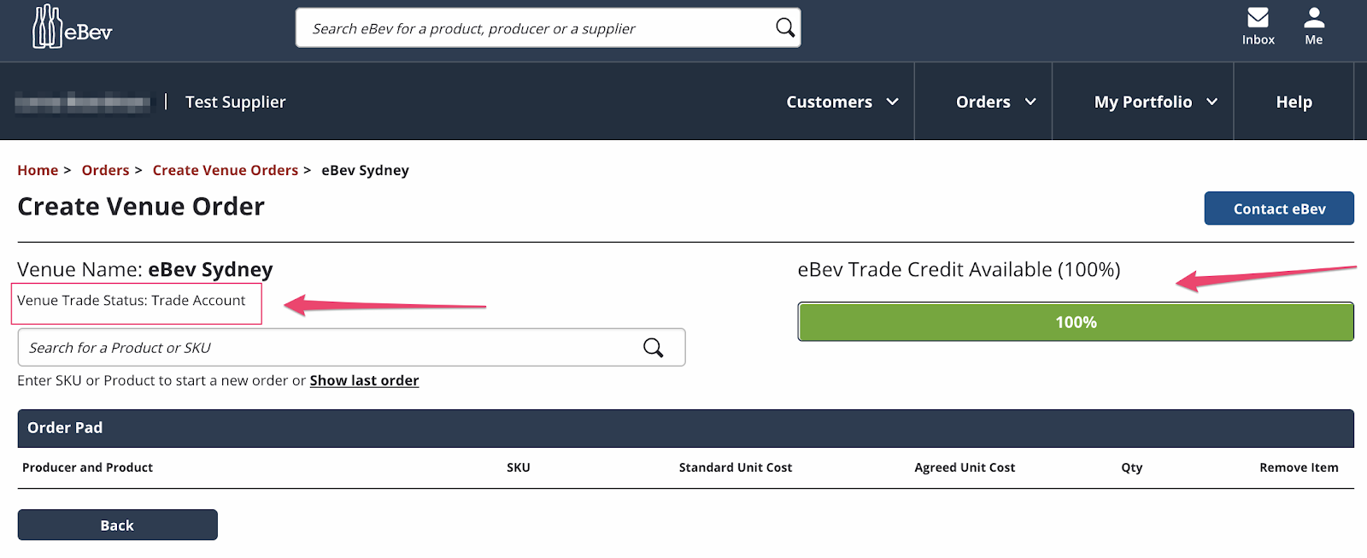The image size is (1367, 558).
Task: Open the Orders breadcrumb link
Action: point(105,170)
